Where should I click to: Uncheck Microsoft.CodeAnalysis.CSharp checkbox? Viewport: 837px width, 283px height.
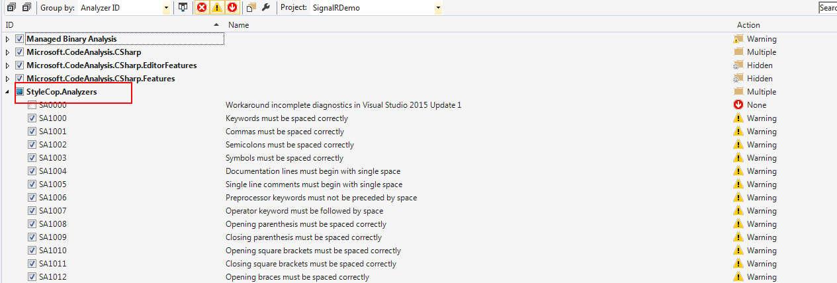tap(19, 52)
